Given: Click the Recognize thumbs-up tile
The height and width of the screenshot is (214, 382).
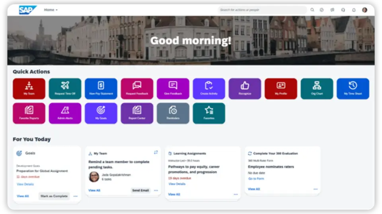Looking at the screenshot, I should click(245, 88).
